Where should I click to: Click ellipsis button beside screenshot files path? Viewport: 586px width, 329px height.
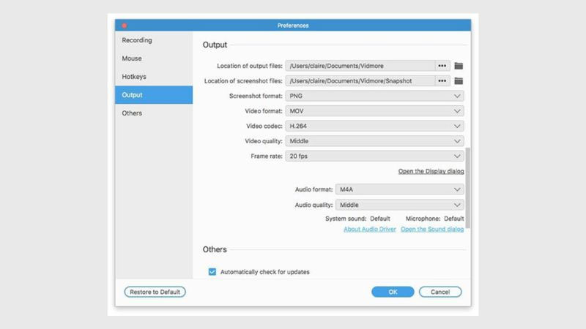tap(442, 81)
